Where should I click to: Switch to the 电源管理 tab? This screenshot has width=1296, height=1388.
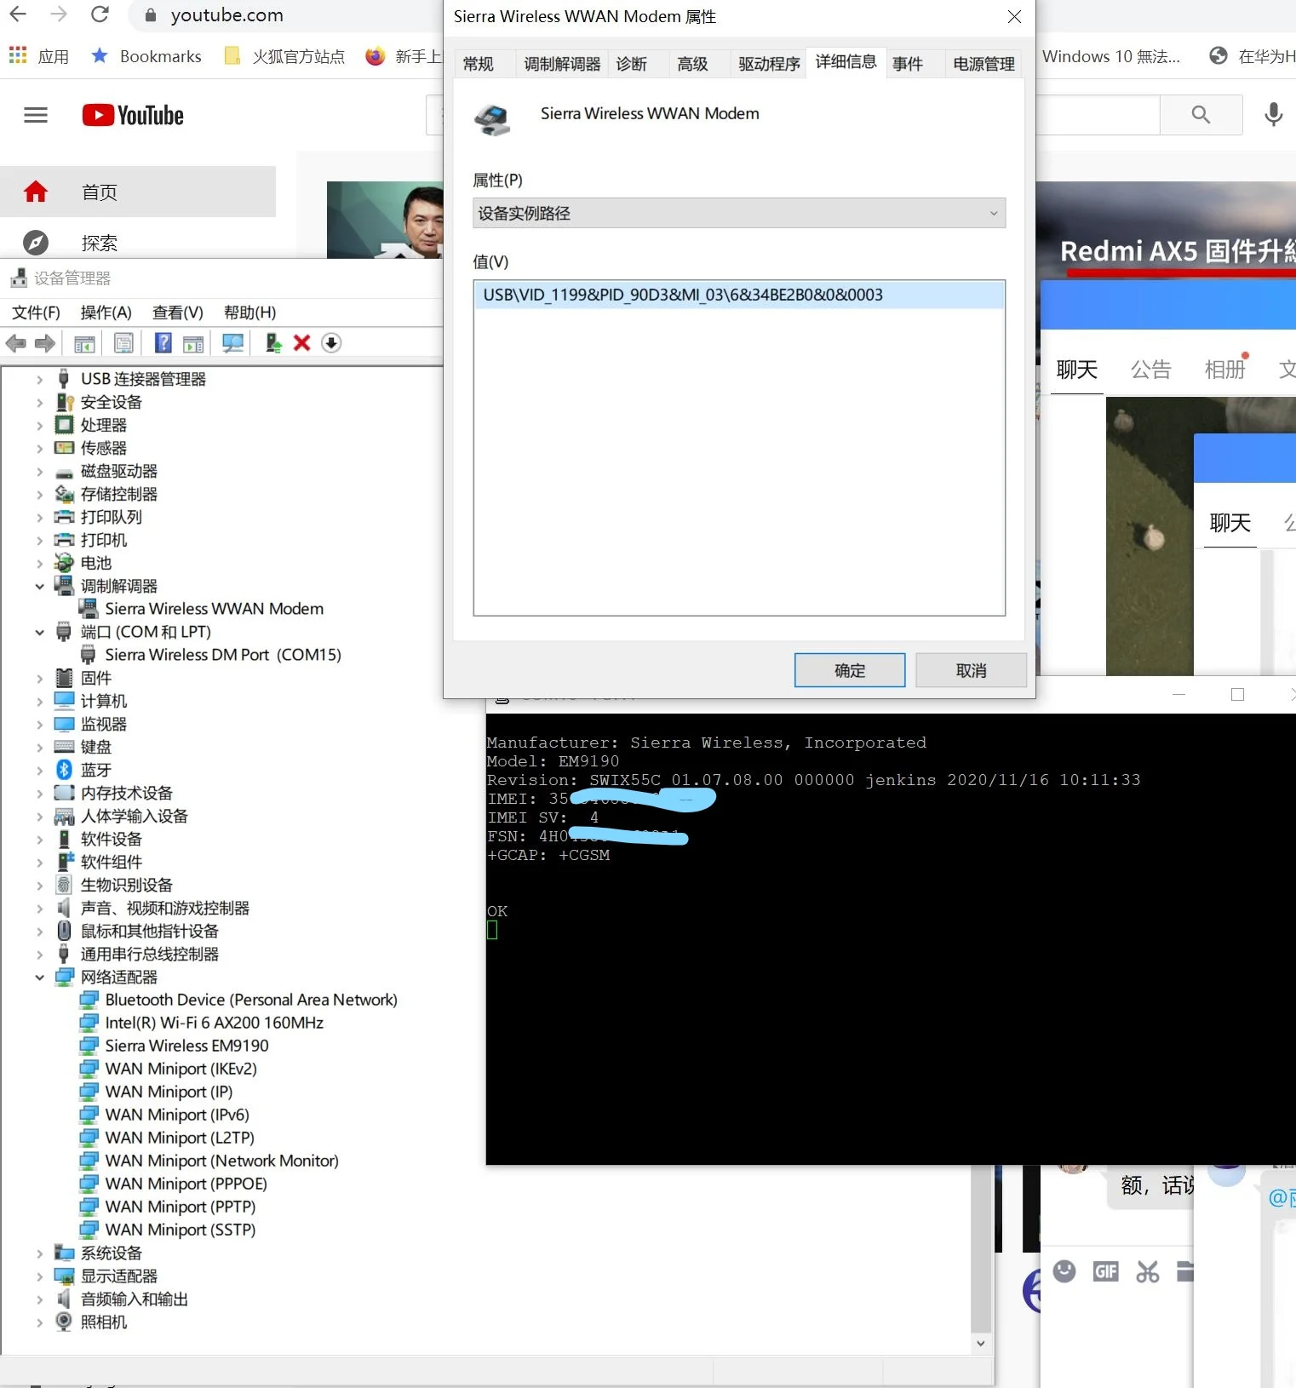984,64
